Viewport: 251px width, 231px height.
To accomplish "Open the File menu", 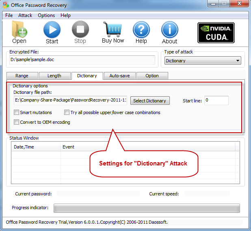I will 9,15.
